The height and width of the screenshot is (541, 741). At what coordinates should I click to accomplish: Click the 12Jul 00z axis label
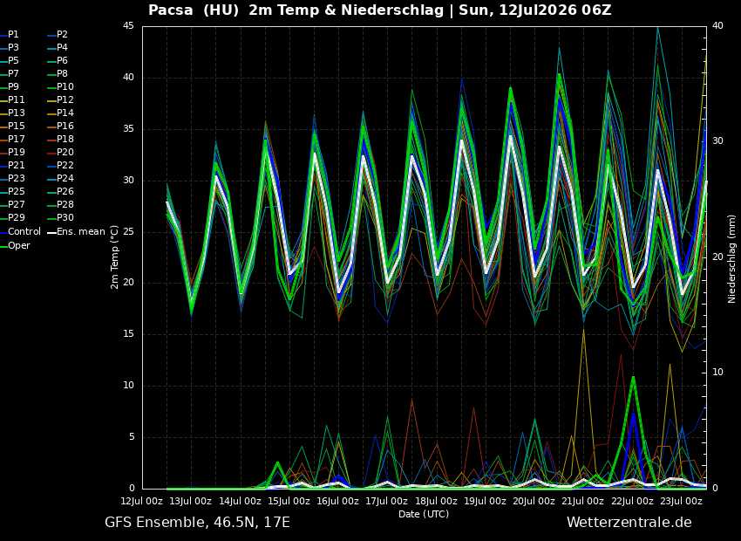pyautogui.click(x=142, y=501)
